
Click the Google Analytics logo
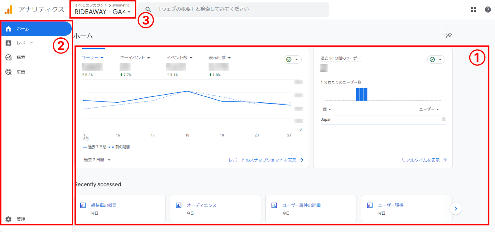pyautogui.click(x=8, y=10)
